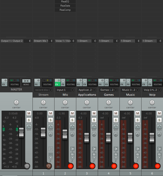The width and height of the screenshot is (163, 176).
Task: Open Mic track ROUTING button
Action: tap(71, 84)
